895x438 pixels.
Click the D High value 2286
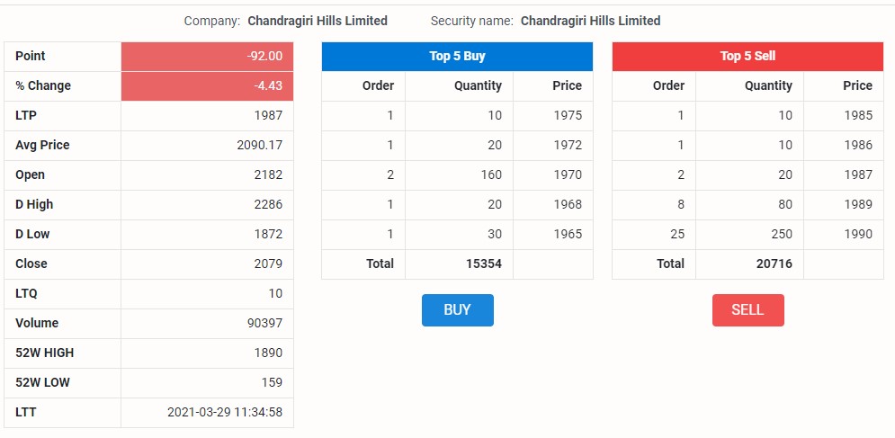point(268,204)
